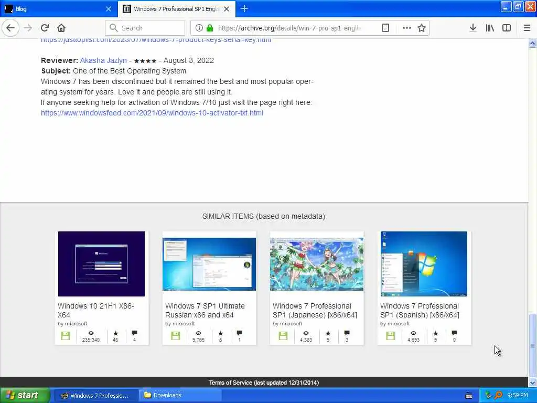Open reviewer Akasha Jazlyn's profile
Image resolution: width=537 pixels, height=403 pixels.
click(x=103, y=60)
